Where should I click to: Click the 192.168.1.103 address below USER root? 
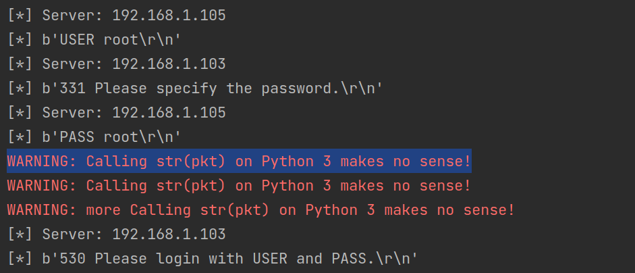tap(169, 64)
